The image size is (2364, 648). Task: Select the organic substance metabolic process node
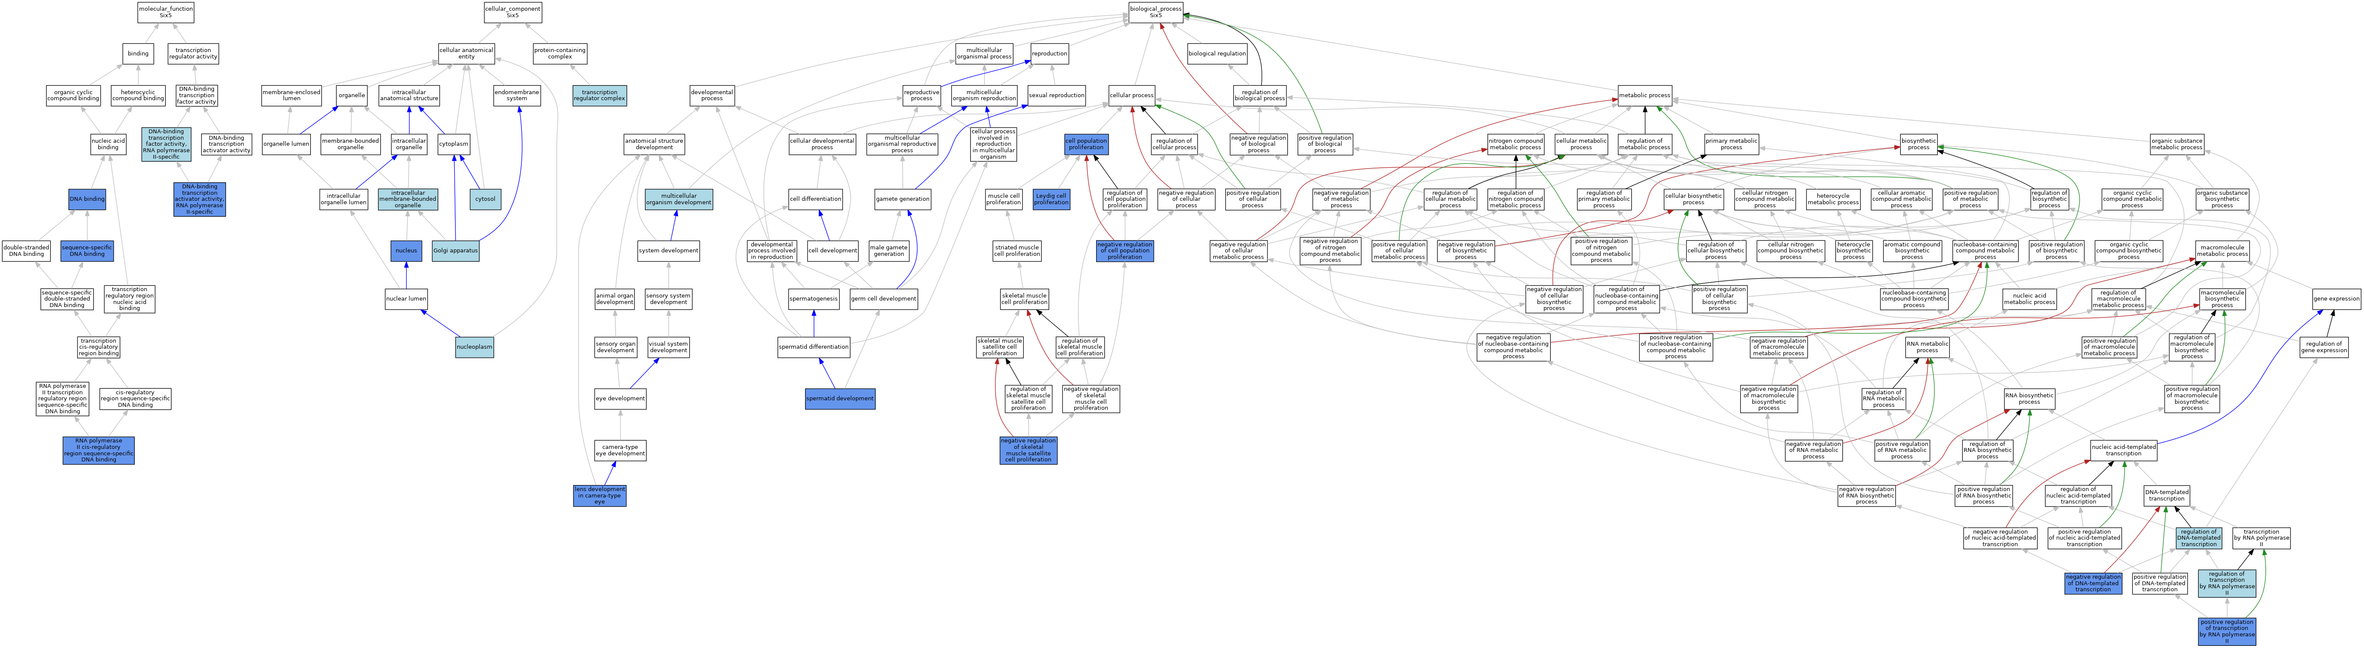point(2177,144)
